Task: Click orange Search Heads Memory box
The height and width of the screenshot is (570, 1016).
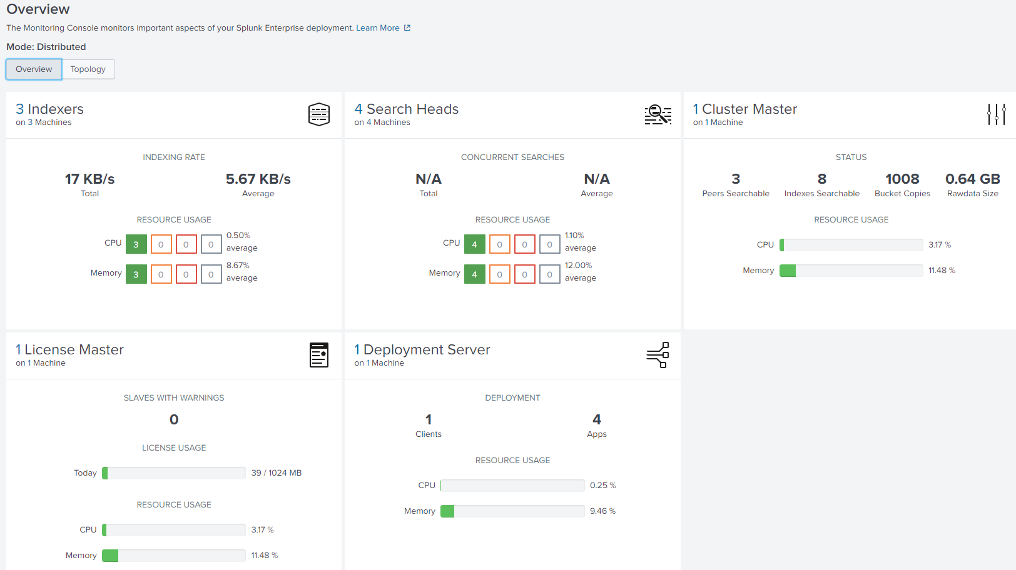Action: click(x=500, y=274)
